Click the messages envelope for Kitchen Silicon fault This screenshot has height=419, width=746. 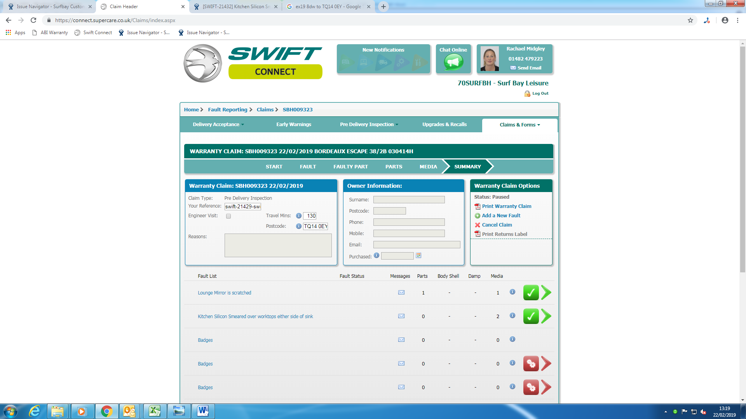click(401, 316)
